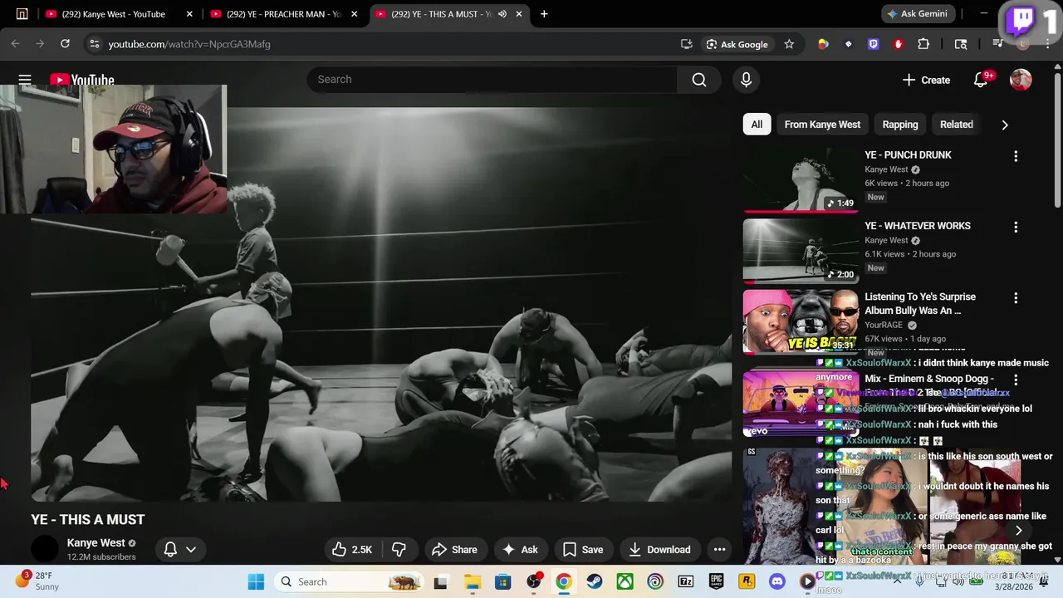
Task: Click Ask Gemini button
Action: pos(918,14)
